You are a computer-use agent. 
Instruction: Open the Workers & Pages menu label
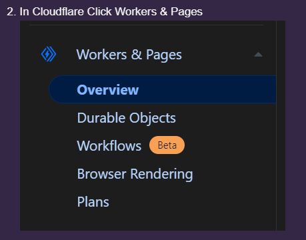tap(129, 55)
